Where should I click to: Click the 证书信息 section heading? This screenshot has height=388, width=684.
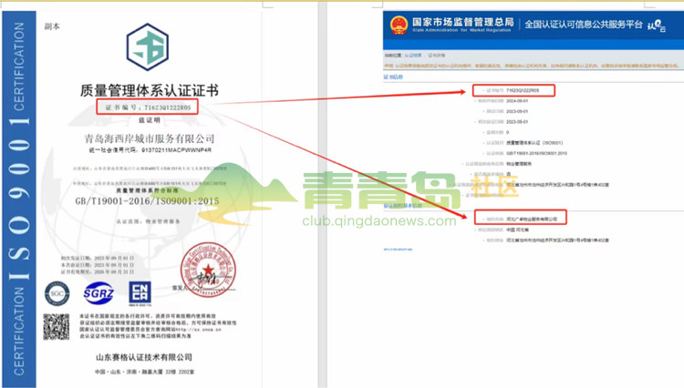pos(393,77)
